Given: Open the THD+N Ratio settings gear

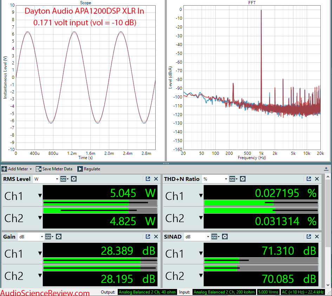Looking at the screenshot, I should 243,179.
